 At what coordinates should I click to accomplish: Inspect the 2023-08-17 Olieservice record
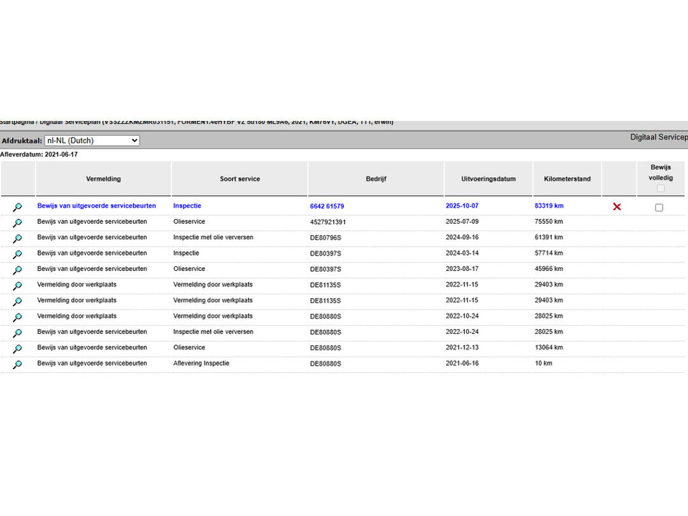[x=17, y=270]
